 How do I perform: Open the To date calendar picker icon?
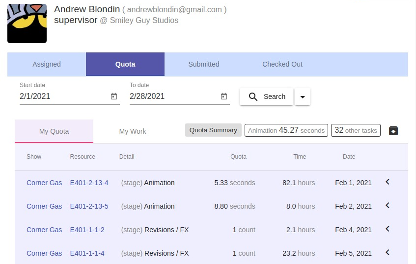click(224, 96)
